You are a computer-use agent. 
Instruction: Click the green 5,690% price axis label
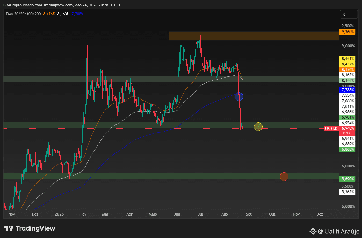[x=347, y=179]
